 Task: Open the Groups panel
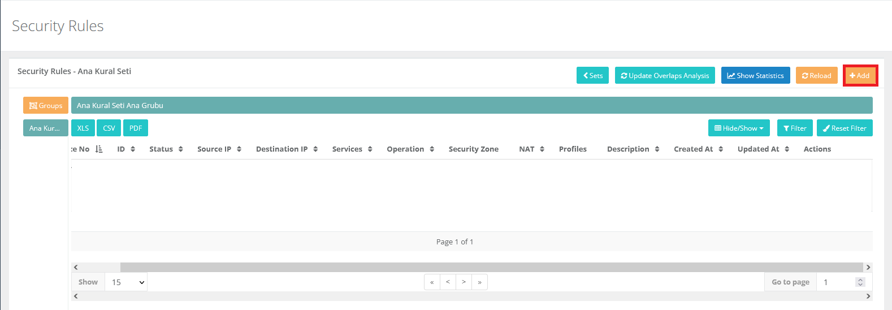46,105
